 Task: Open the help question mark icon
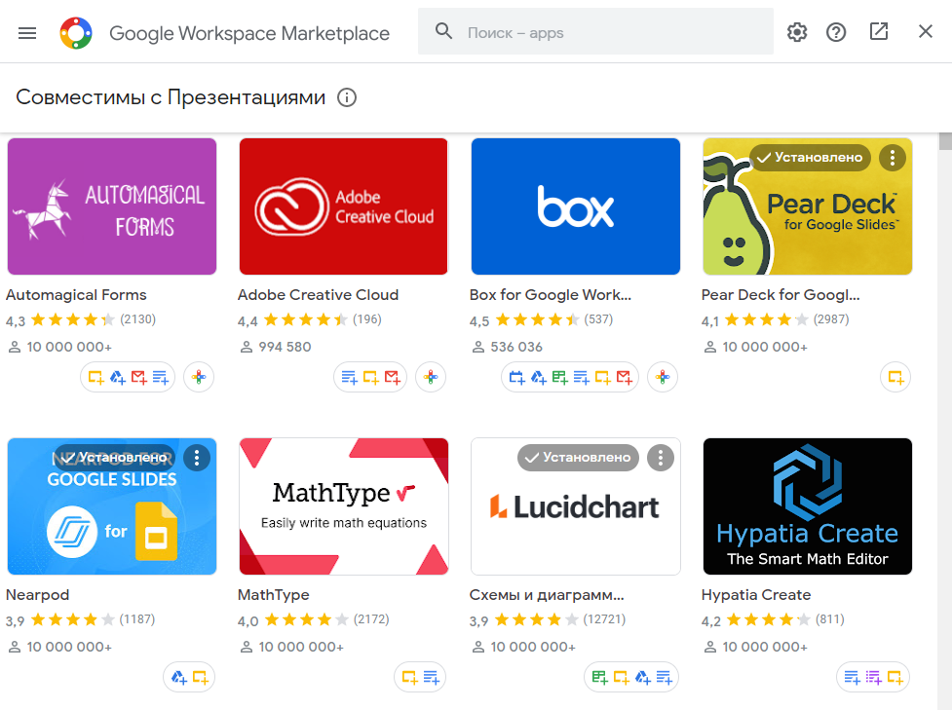pos(836,32)
